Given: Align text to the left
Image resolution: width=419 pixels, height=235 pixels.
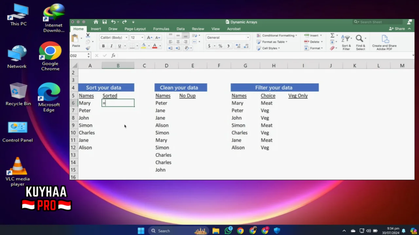Looking at the screenshot, I should pos(170,42).
